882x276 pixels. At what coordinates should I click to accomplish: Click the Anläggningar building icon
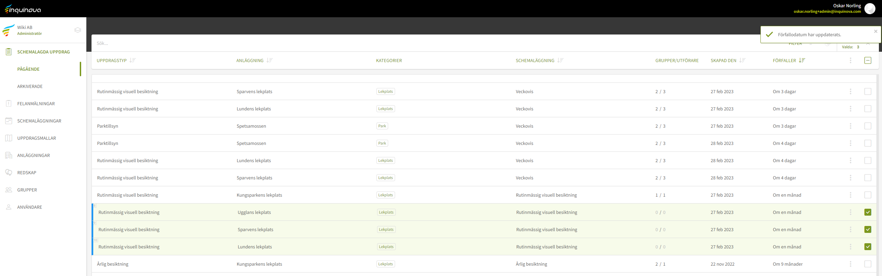[9, 155]
